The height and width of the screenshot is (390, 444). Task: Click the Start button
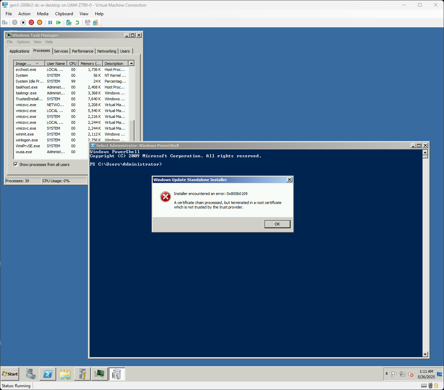[x=10, y=374]
